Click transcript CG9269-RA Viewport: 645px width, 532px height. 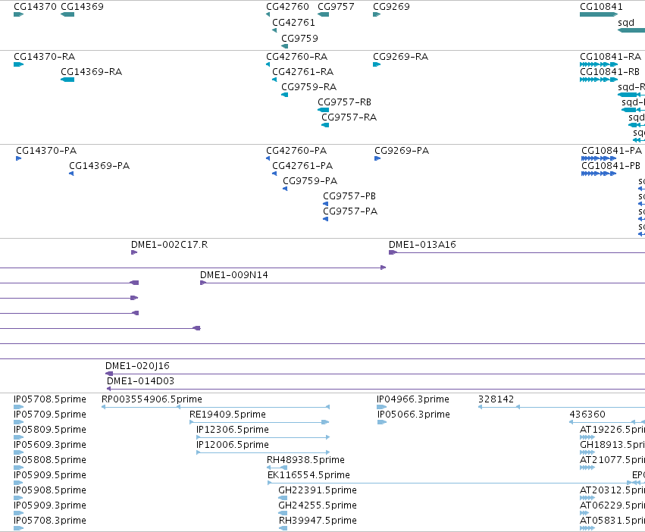(x=400, y=57)
